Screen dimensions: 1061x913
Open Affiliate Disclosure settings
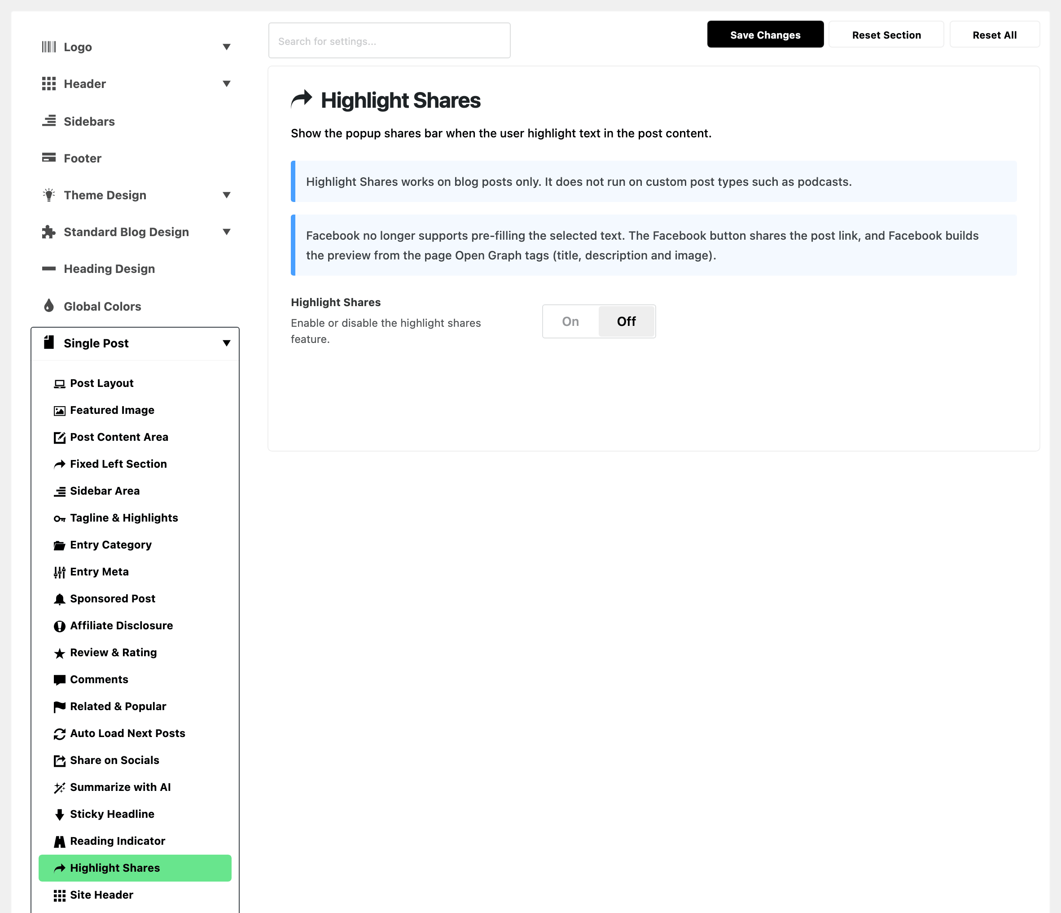tap(135, 626)
